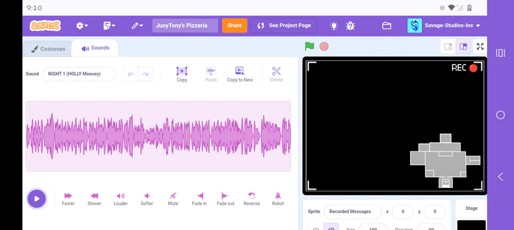Reverse the sound

(252, 199)
